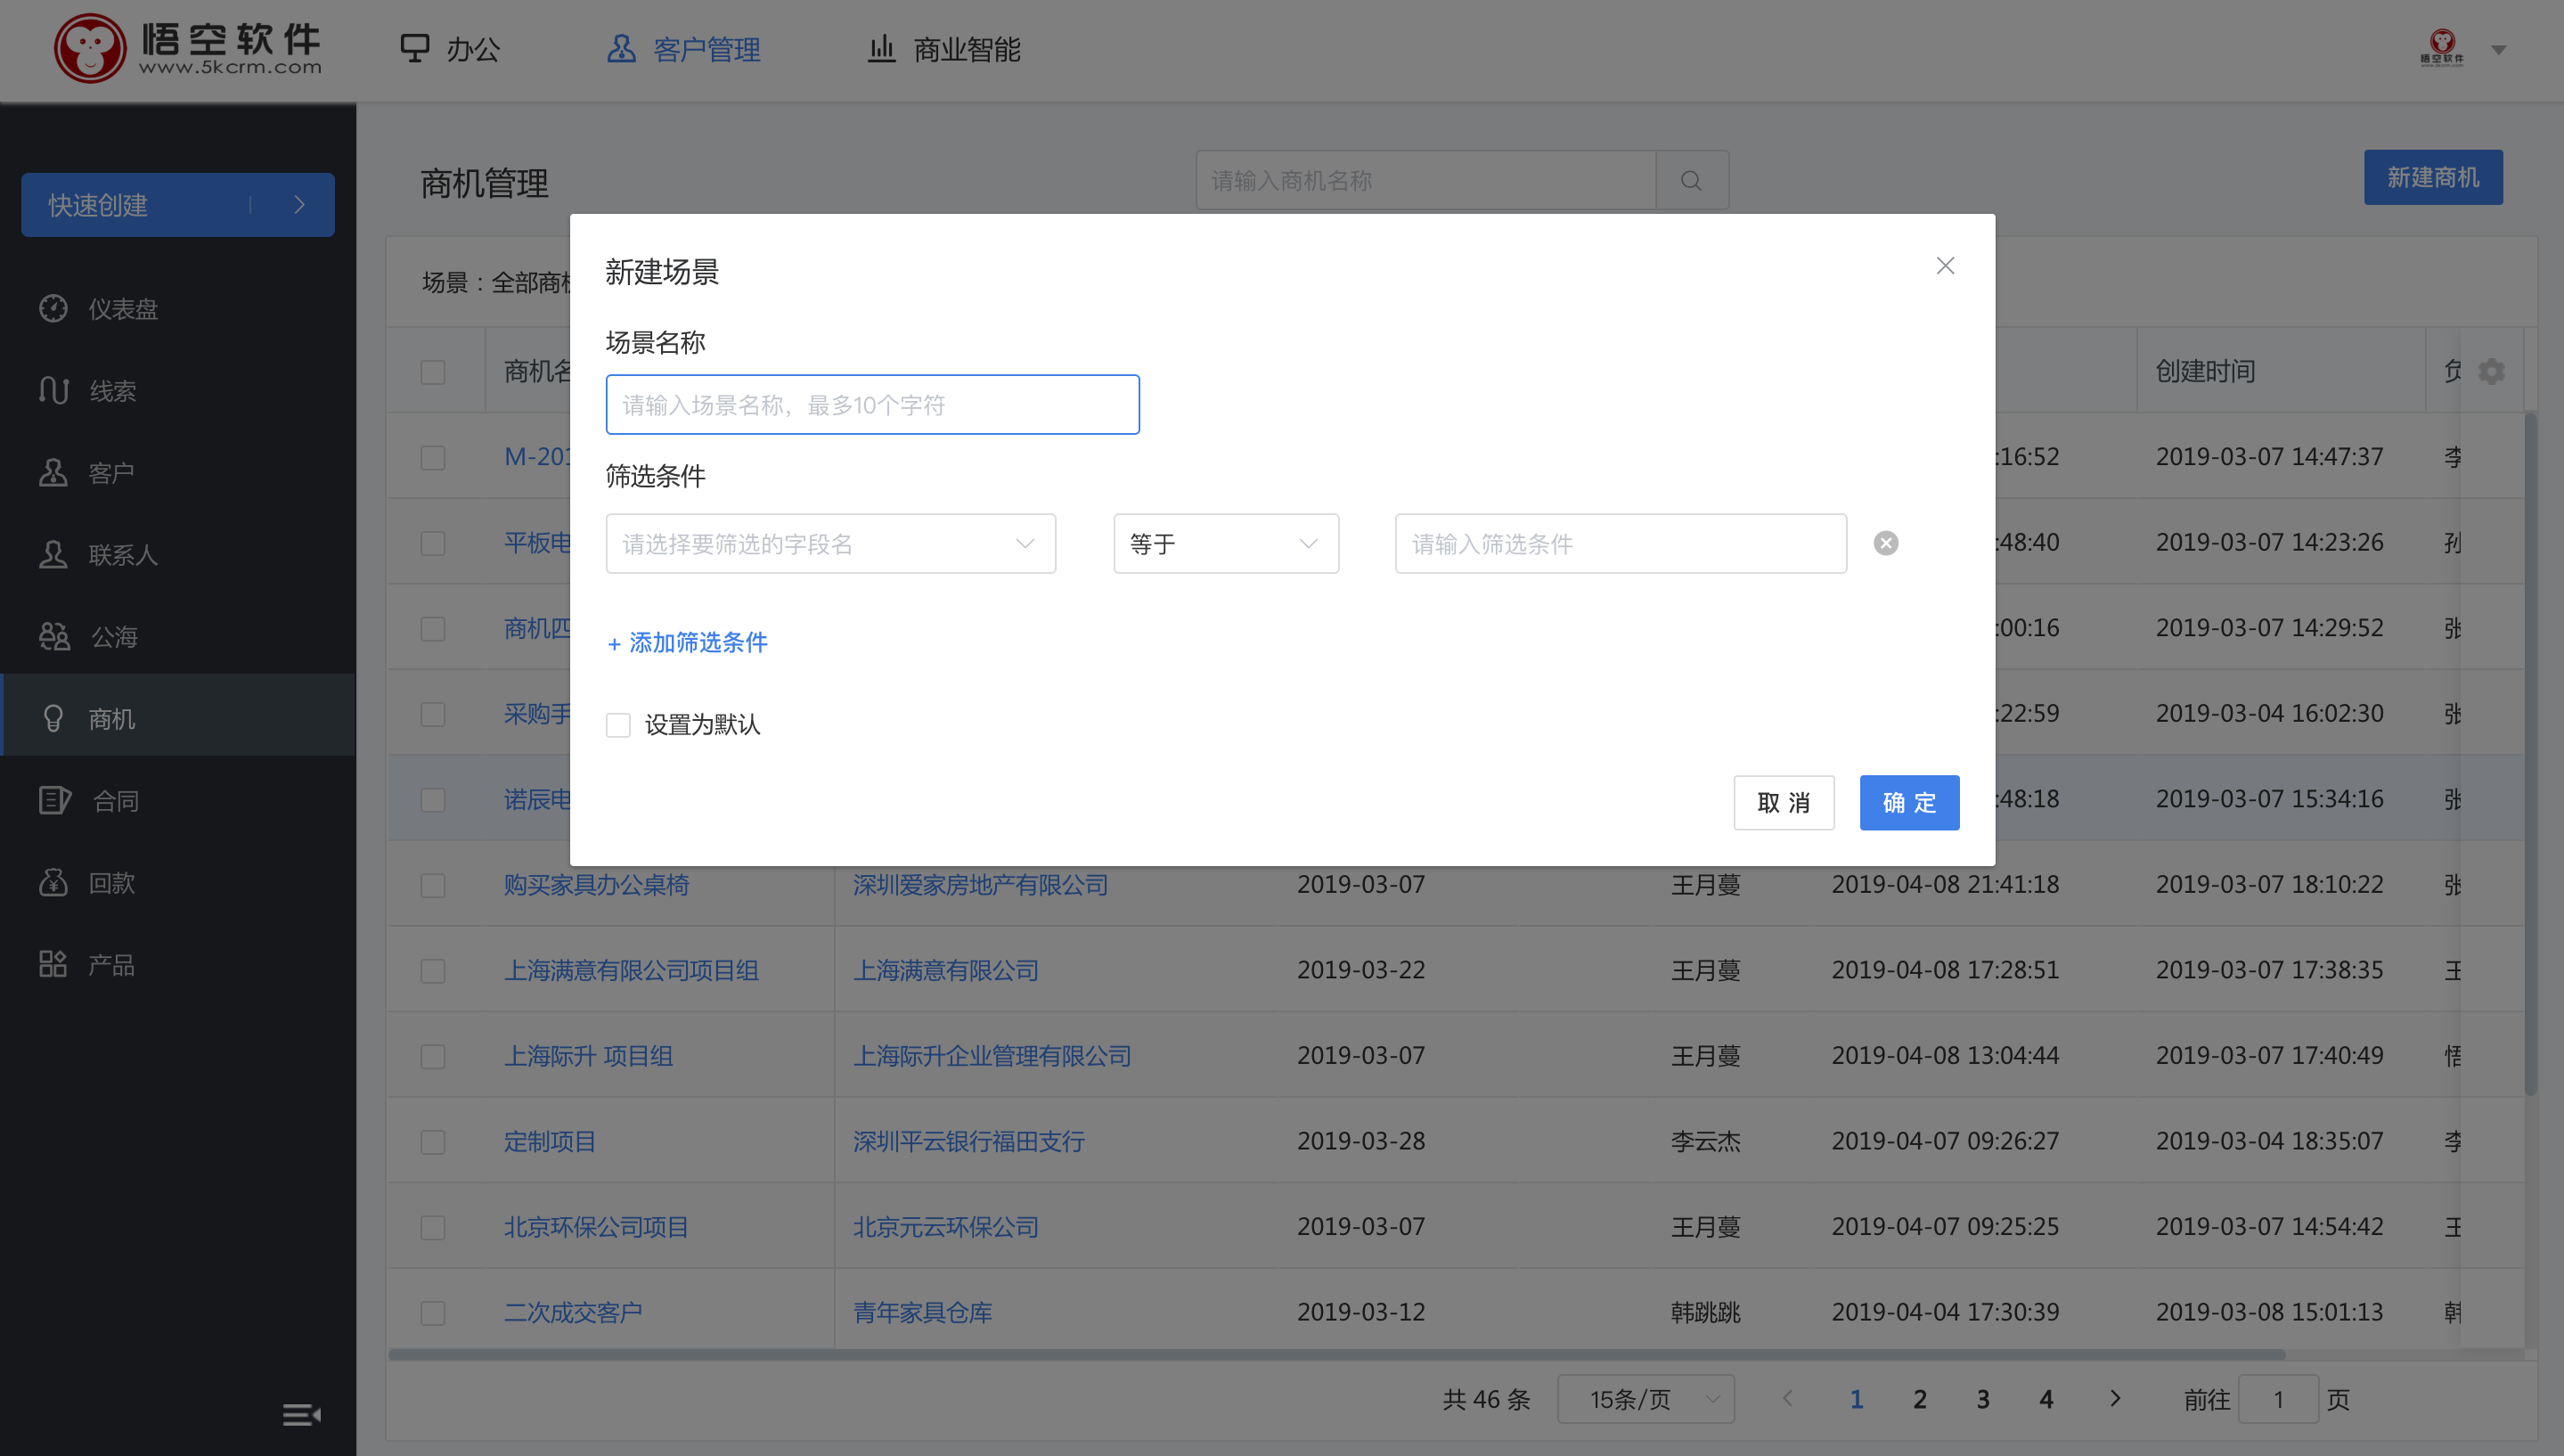Check the row for 北京环保公司项目

click(x=433, y=1227)
